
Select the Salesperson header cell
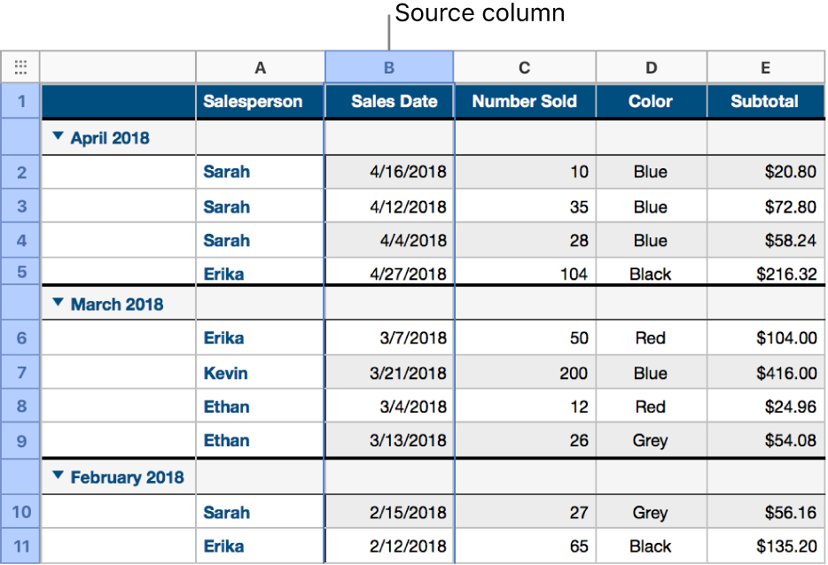pos(259,101)
